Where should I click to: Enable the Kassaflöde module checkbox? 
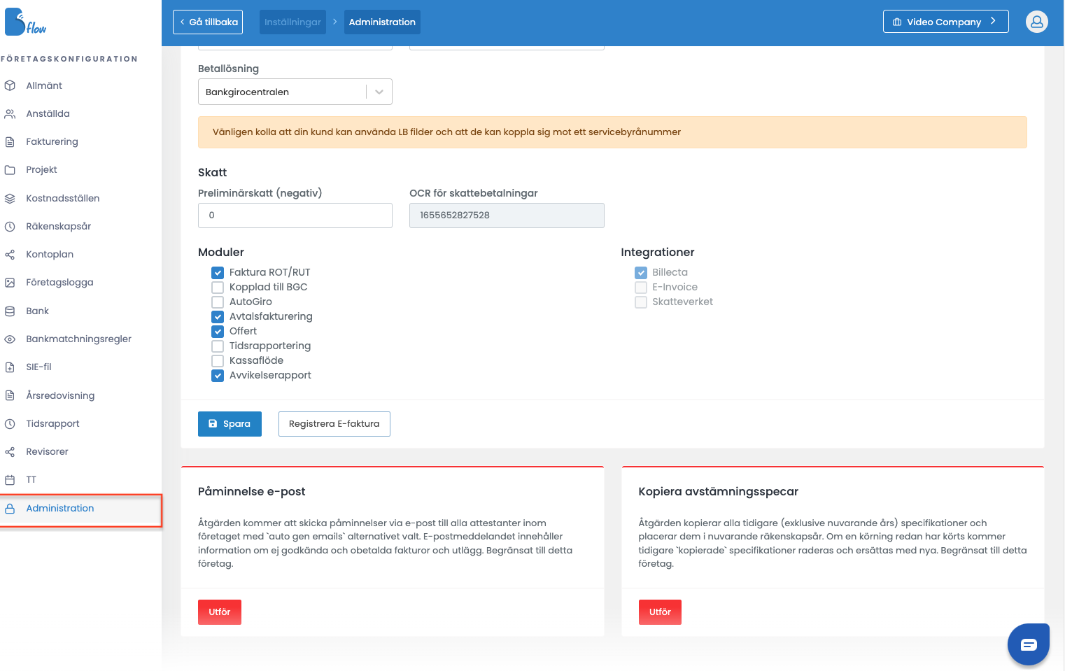pyautogui.click(x=218, y=361)
